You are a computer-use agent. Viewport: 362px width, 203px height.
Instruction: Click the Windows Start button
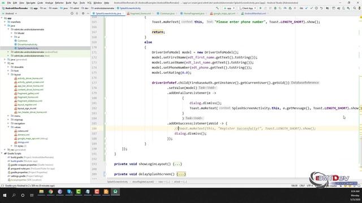5,195
